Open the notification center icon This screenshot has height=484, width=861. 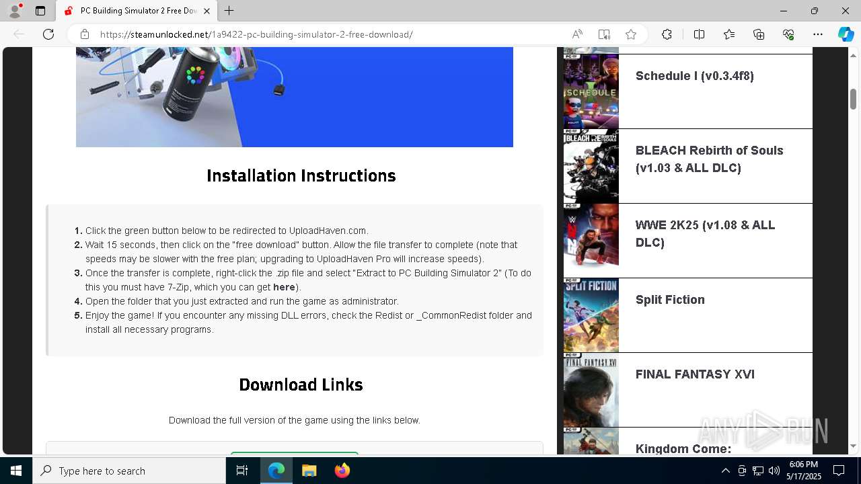tap(839, 471)
